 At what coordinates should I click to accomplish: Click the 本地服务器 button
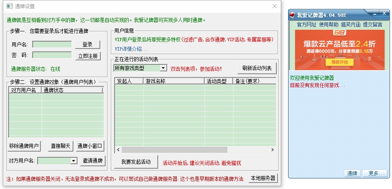click(263, 178)
